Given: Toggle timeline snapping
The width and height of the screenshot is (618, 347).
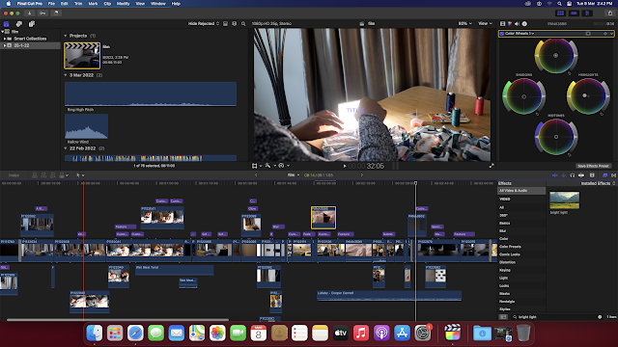Looking at the screenshot, I should click(581, 175).
